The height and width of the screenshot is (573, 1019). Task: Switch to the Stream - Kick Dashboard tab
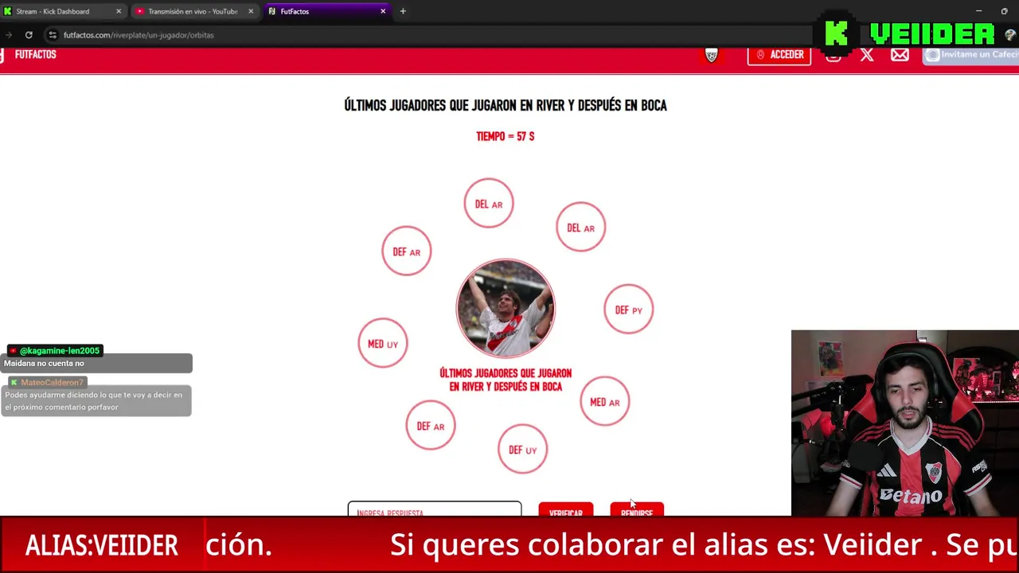point(62,11)
